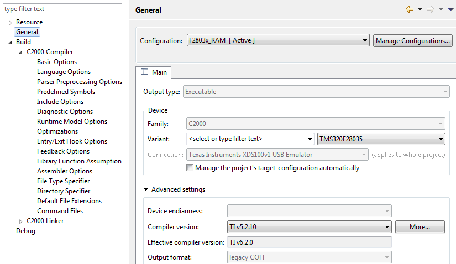
Task: Open the device Variant TMS320F28035 dropdown
Action: point(441,139)
